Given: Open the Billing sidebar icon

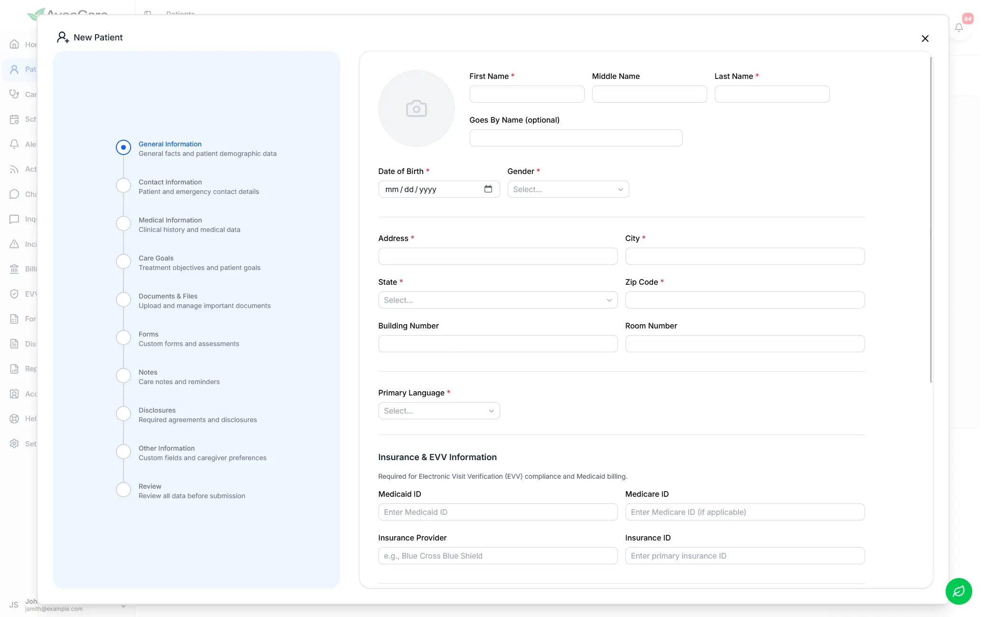Looking at the screenshot, I should [14, 269].
